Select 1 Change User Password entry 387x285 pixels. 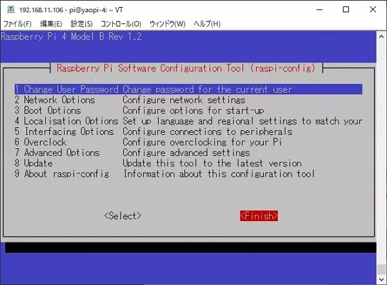tap(188, 90)
